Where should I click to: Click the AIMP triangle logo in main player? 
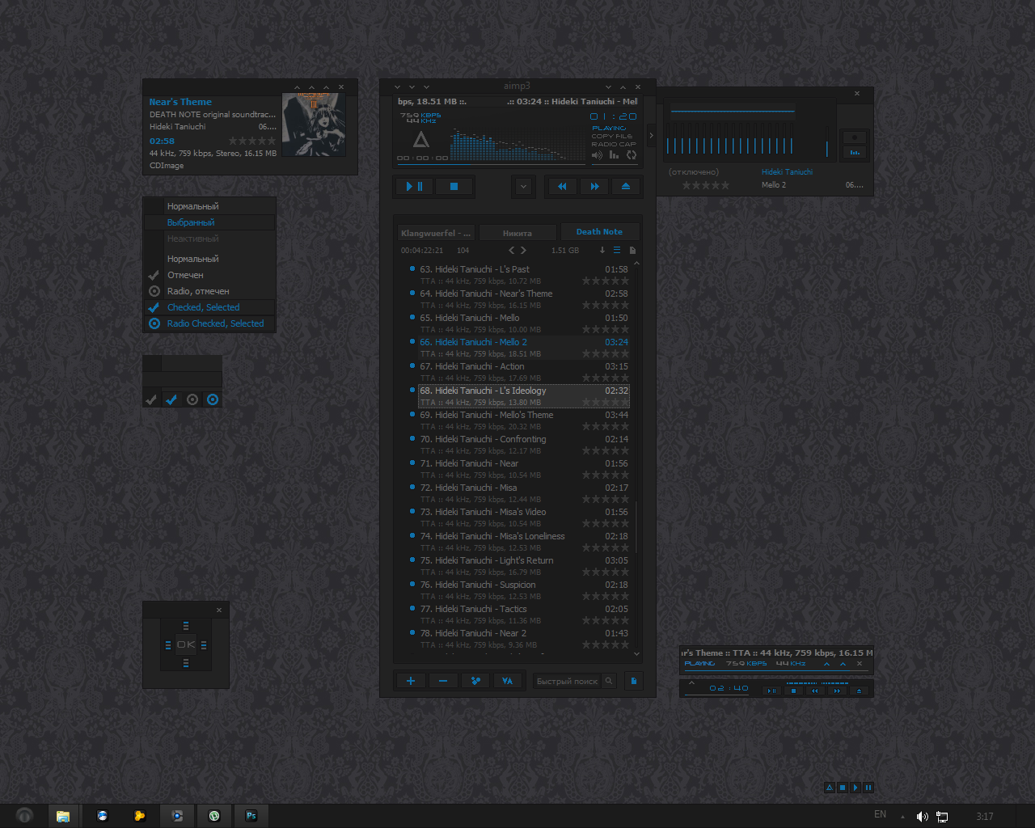pos(421,140)
